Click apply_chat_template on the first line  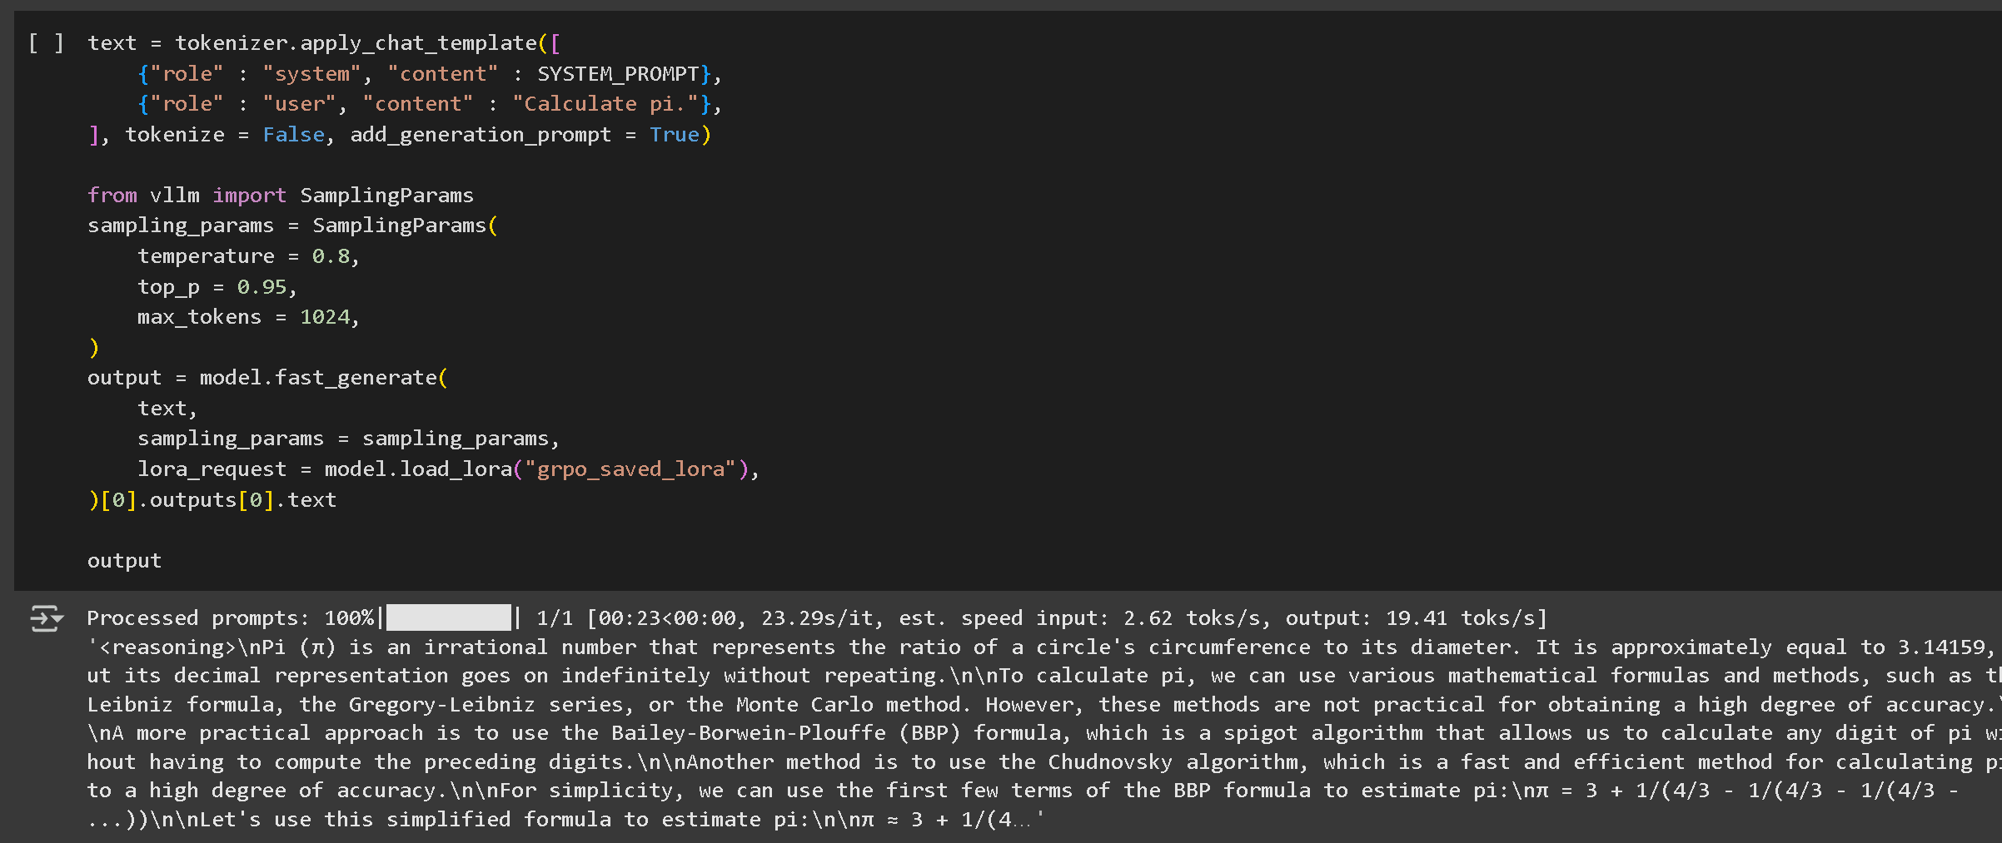pos(418,43)
